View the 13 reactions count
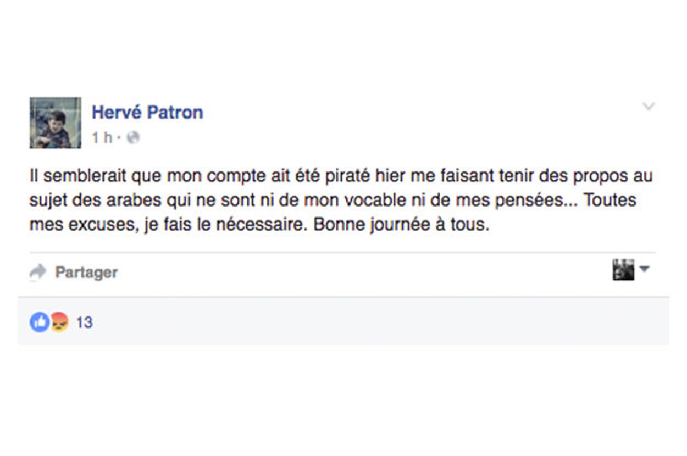The height and width of the screenshot is (456, 687). coord(84,322)
